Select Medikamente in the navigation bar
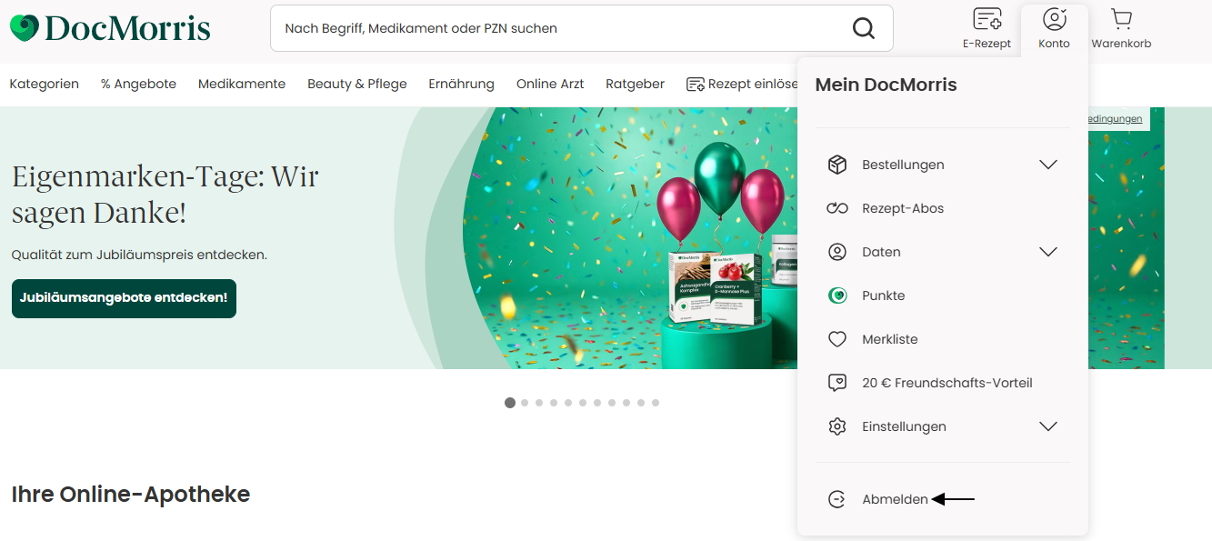Viewport: 1212px width, 541px height. pyautogui.click(x=242, y=84)
